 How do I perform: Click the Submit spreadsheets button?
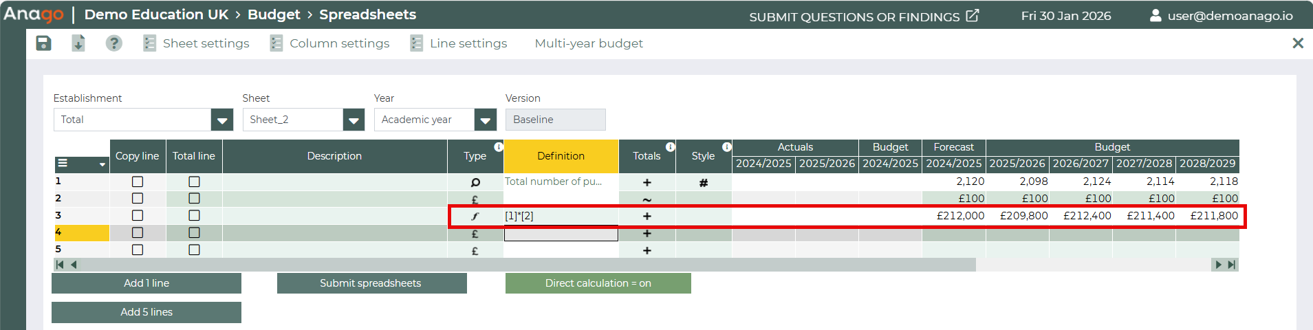tap(371, 283)
